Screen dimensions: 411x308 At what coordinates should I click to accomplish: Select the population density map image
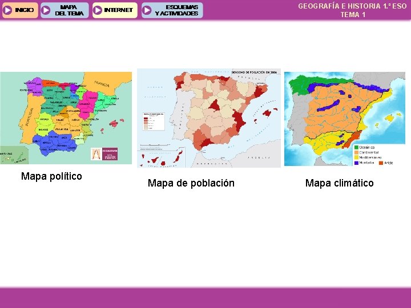(x=209, y=118)
